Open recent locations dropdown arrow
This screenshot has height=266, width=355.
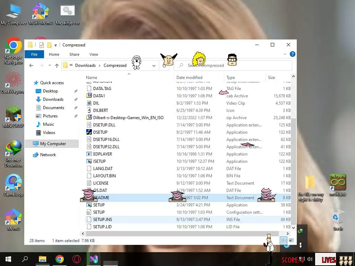click(x=50, y=65)
